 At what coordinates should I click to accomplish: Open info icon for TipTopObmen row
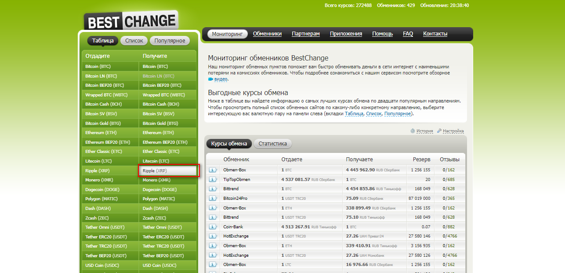pyautogui.click(x=213, y=179)
